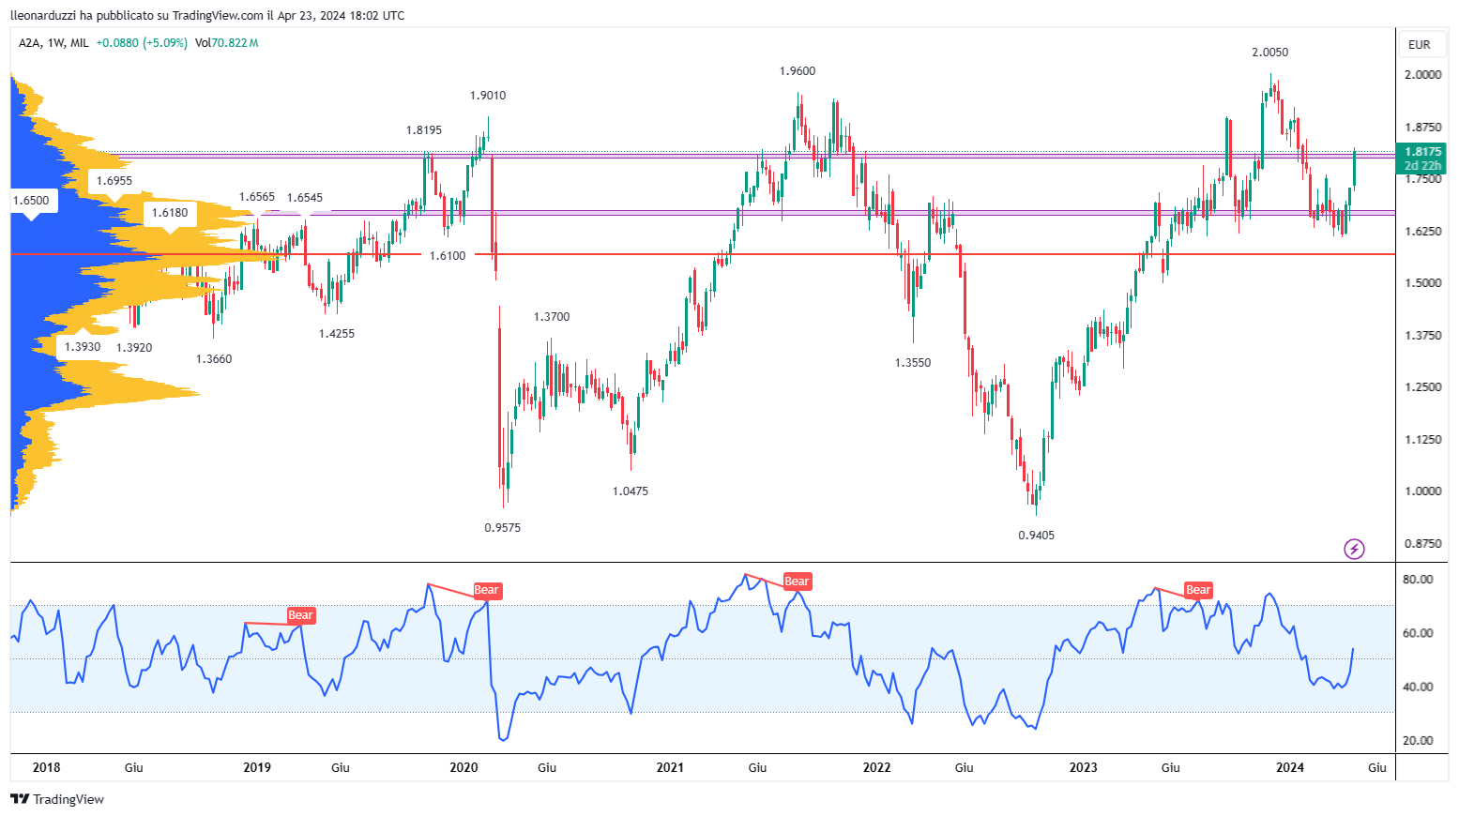Click the 2020 label on the time axis
The image size is (1459, 816).
[464, 767]
